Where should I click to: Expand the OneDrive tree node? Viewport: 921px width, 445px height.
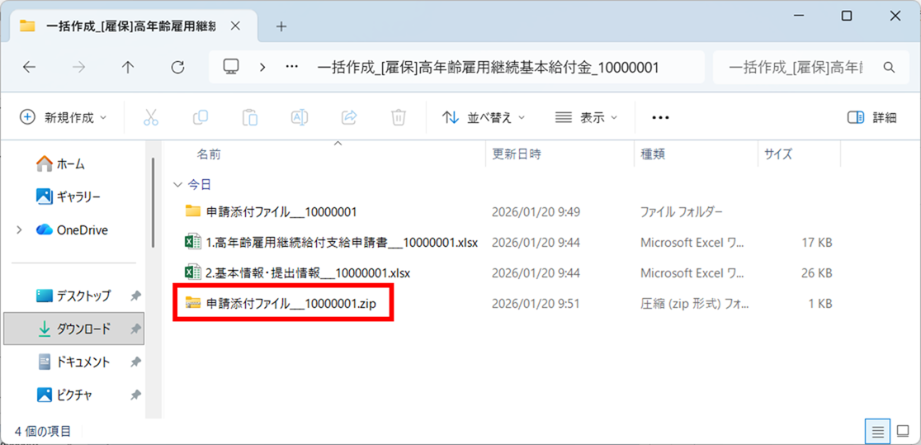(19, 230)
